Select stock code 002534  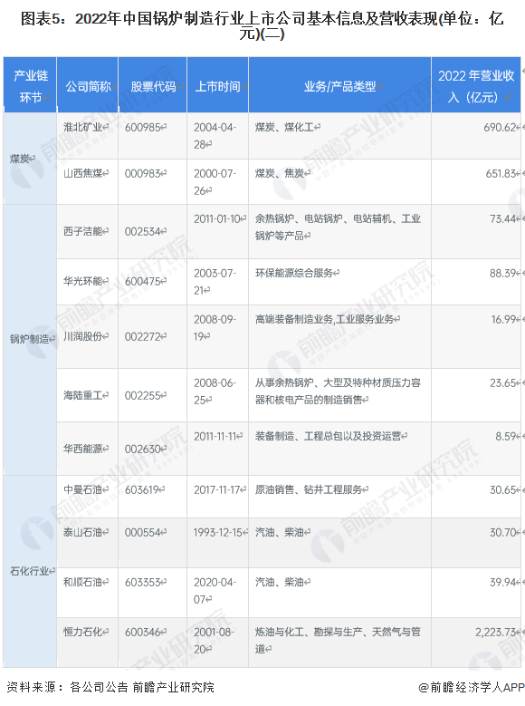143,231
